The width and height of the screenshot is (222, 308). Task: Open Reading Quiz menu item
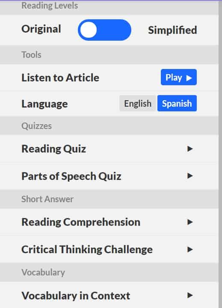tap(109, 149)
